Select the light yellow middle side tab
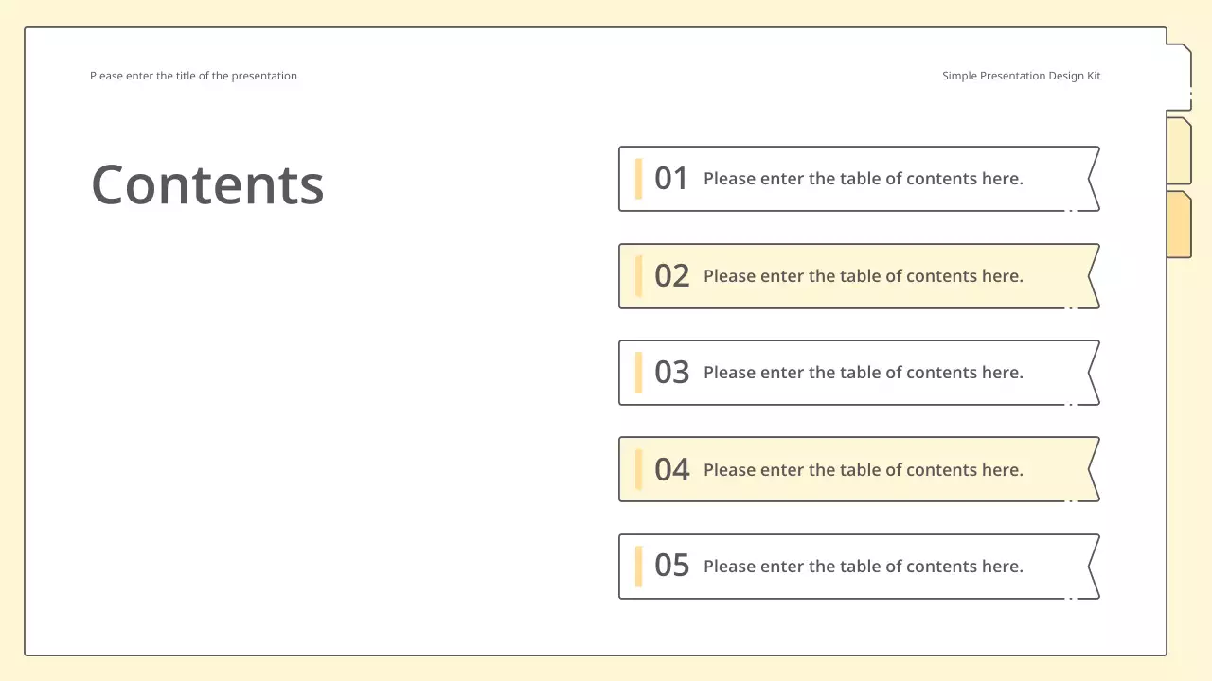The width and height of the screenshot is (1212, 681). (x=1178, y=150)
